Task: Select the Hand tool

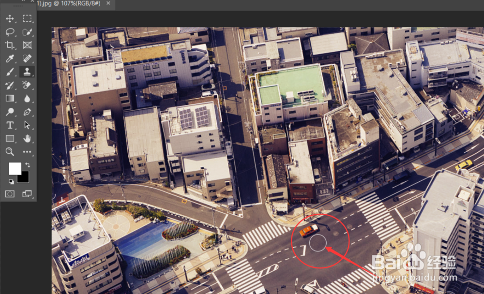Action: [27, 138]
